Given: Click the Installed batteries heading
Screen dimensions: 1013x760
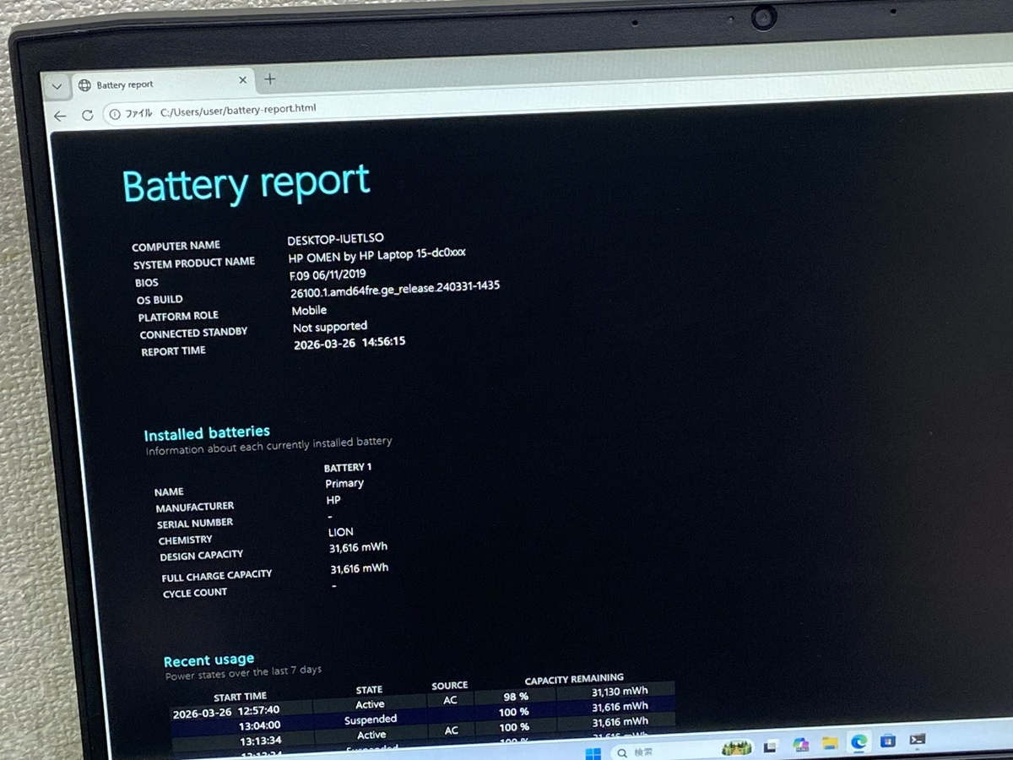Looking at the screenshot, I should coord(207,434).
